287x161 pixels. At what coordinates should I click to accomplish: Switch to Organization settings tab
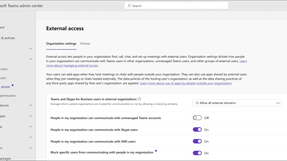[61, 43]
